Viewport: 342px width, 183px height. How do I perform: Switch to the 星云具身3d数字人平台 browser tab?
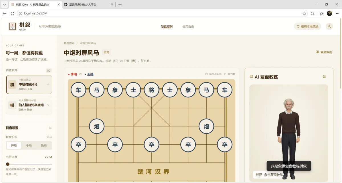(88, 5)
